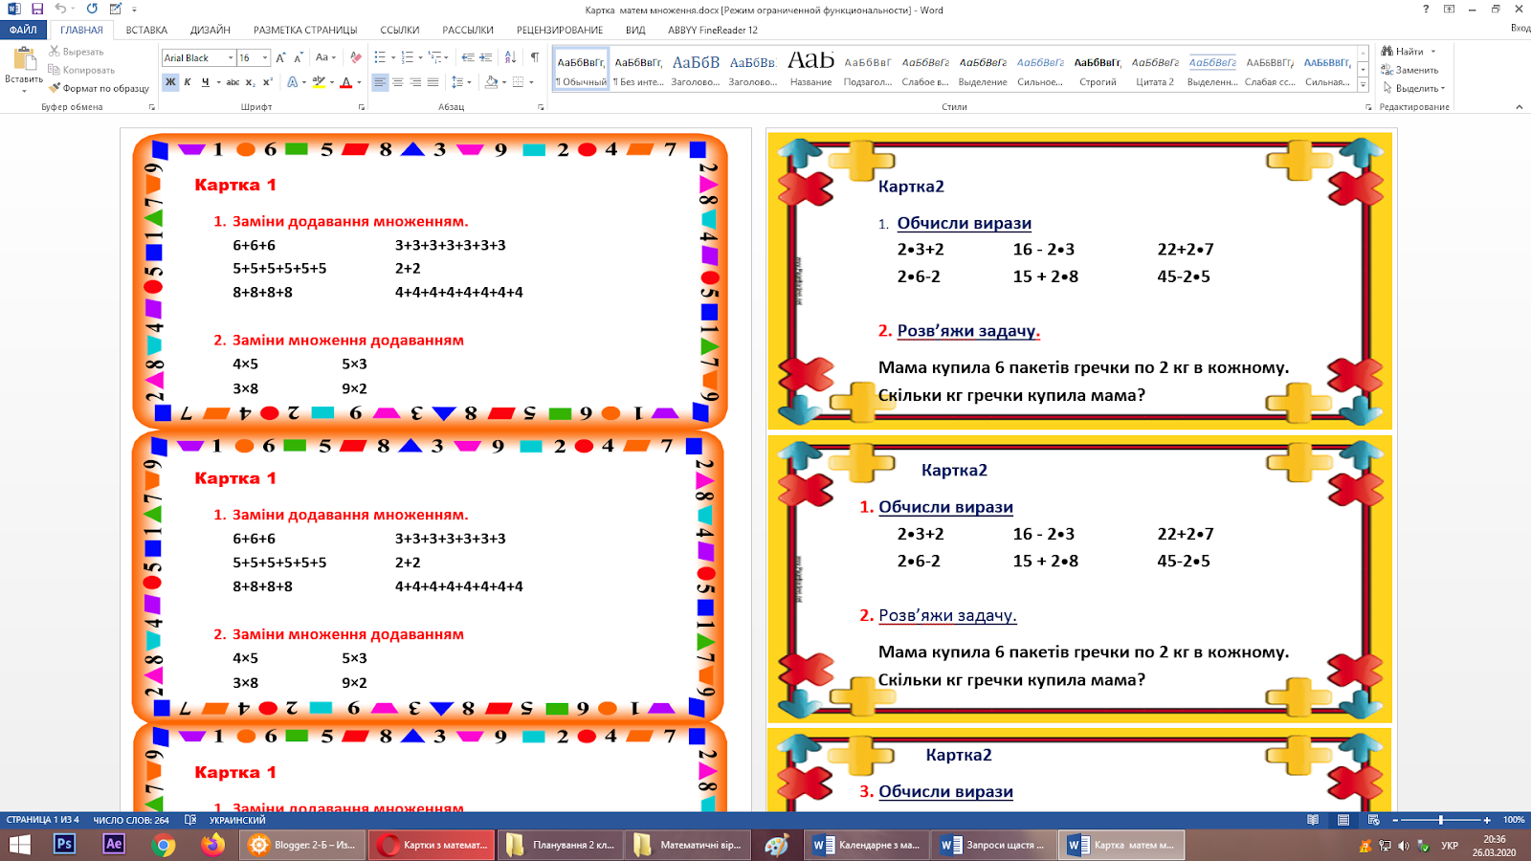Image resolution: width=1531 pixels, height=861 pixels.
Task: Open the font size dropdown showing 16
Action: click(x=265, y=57)
